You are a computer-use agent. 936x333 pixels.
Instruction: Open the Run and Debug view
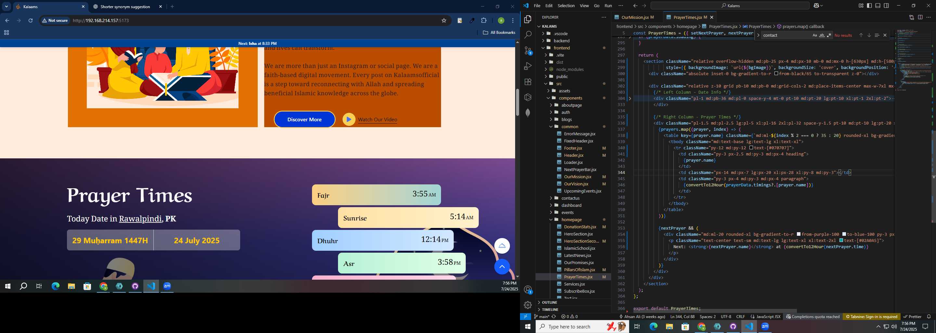(528, 66)
